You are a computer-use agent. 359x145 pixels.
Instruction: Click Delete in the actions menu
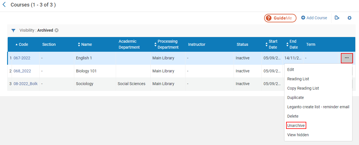293,116
